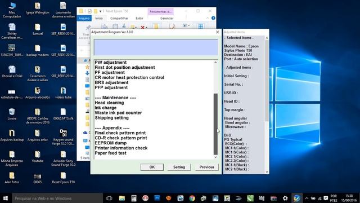Click the adjustment list scroll up arrow
This screenshot has height=203, width=360.
coord(215,63)
